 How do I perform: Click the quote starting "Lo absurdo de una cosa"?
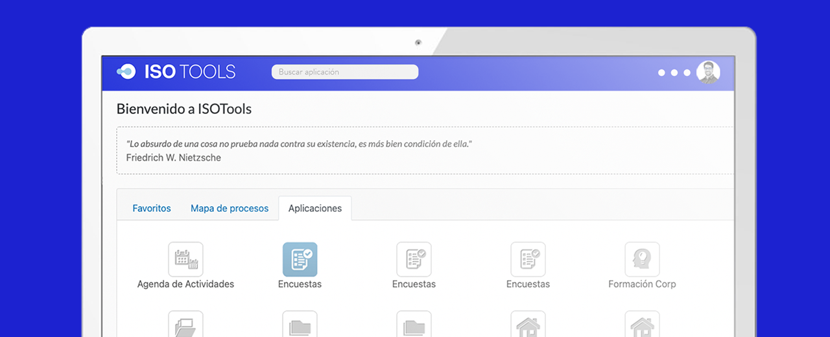coord(299,144)
